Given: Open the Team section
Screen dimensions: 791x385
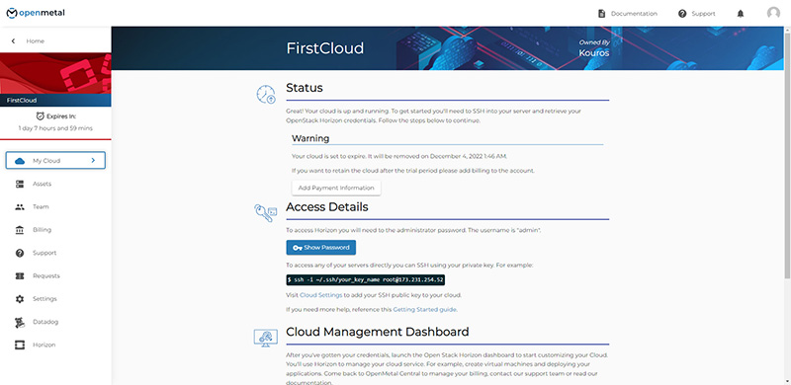Looking at the screenshot, I should point(41,206).
